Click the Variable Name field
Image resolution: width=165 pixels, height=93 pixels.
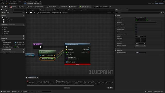tap(141, 18)
